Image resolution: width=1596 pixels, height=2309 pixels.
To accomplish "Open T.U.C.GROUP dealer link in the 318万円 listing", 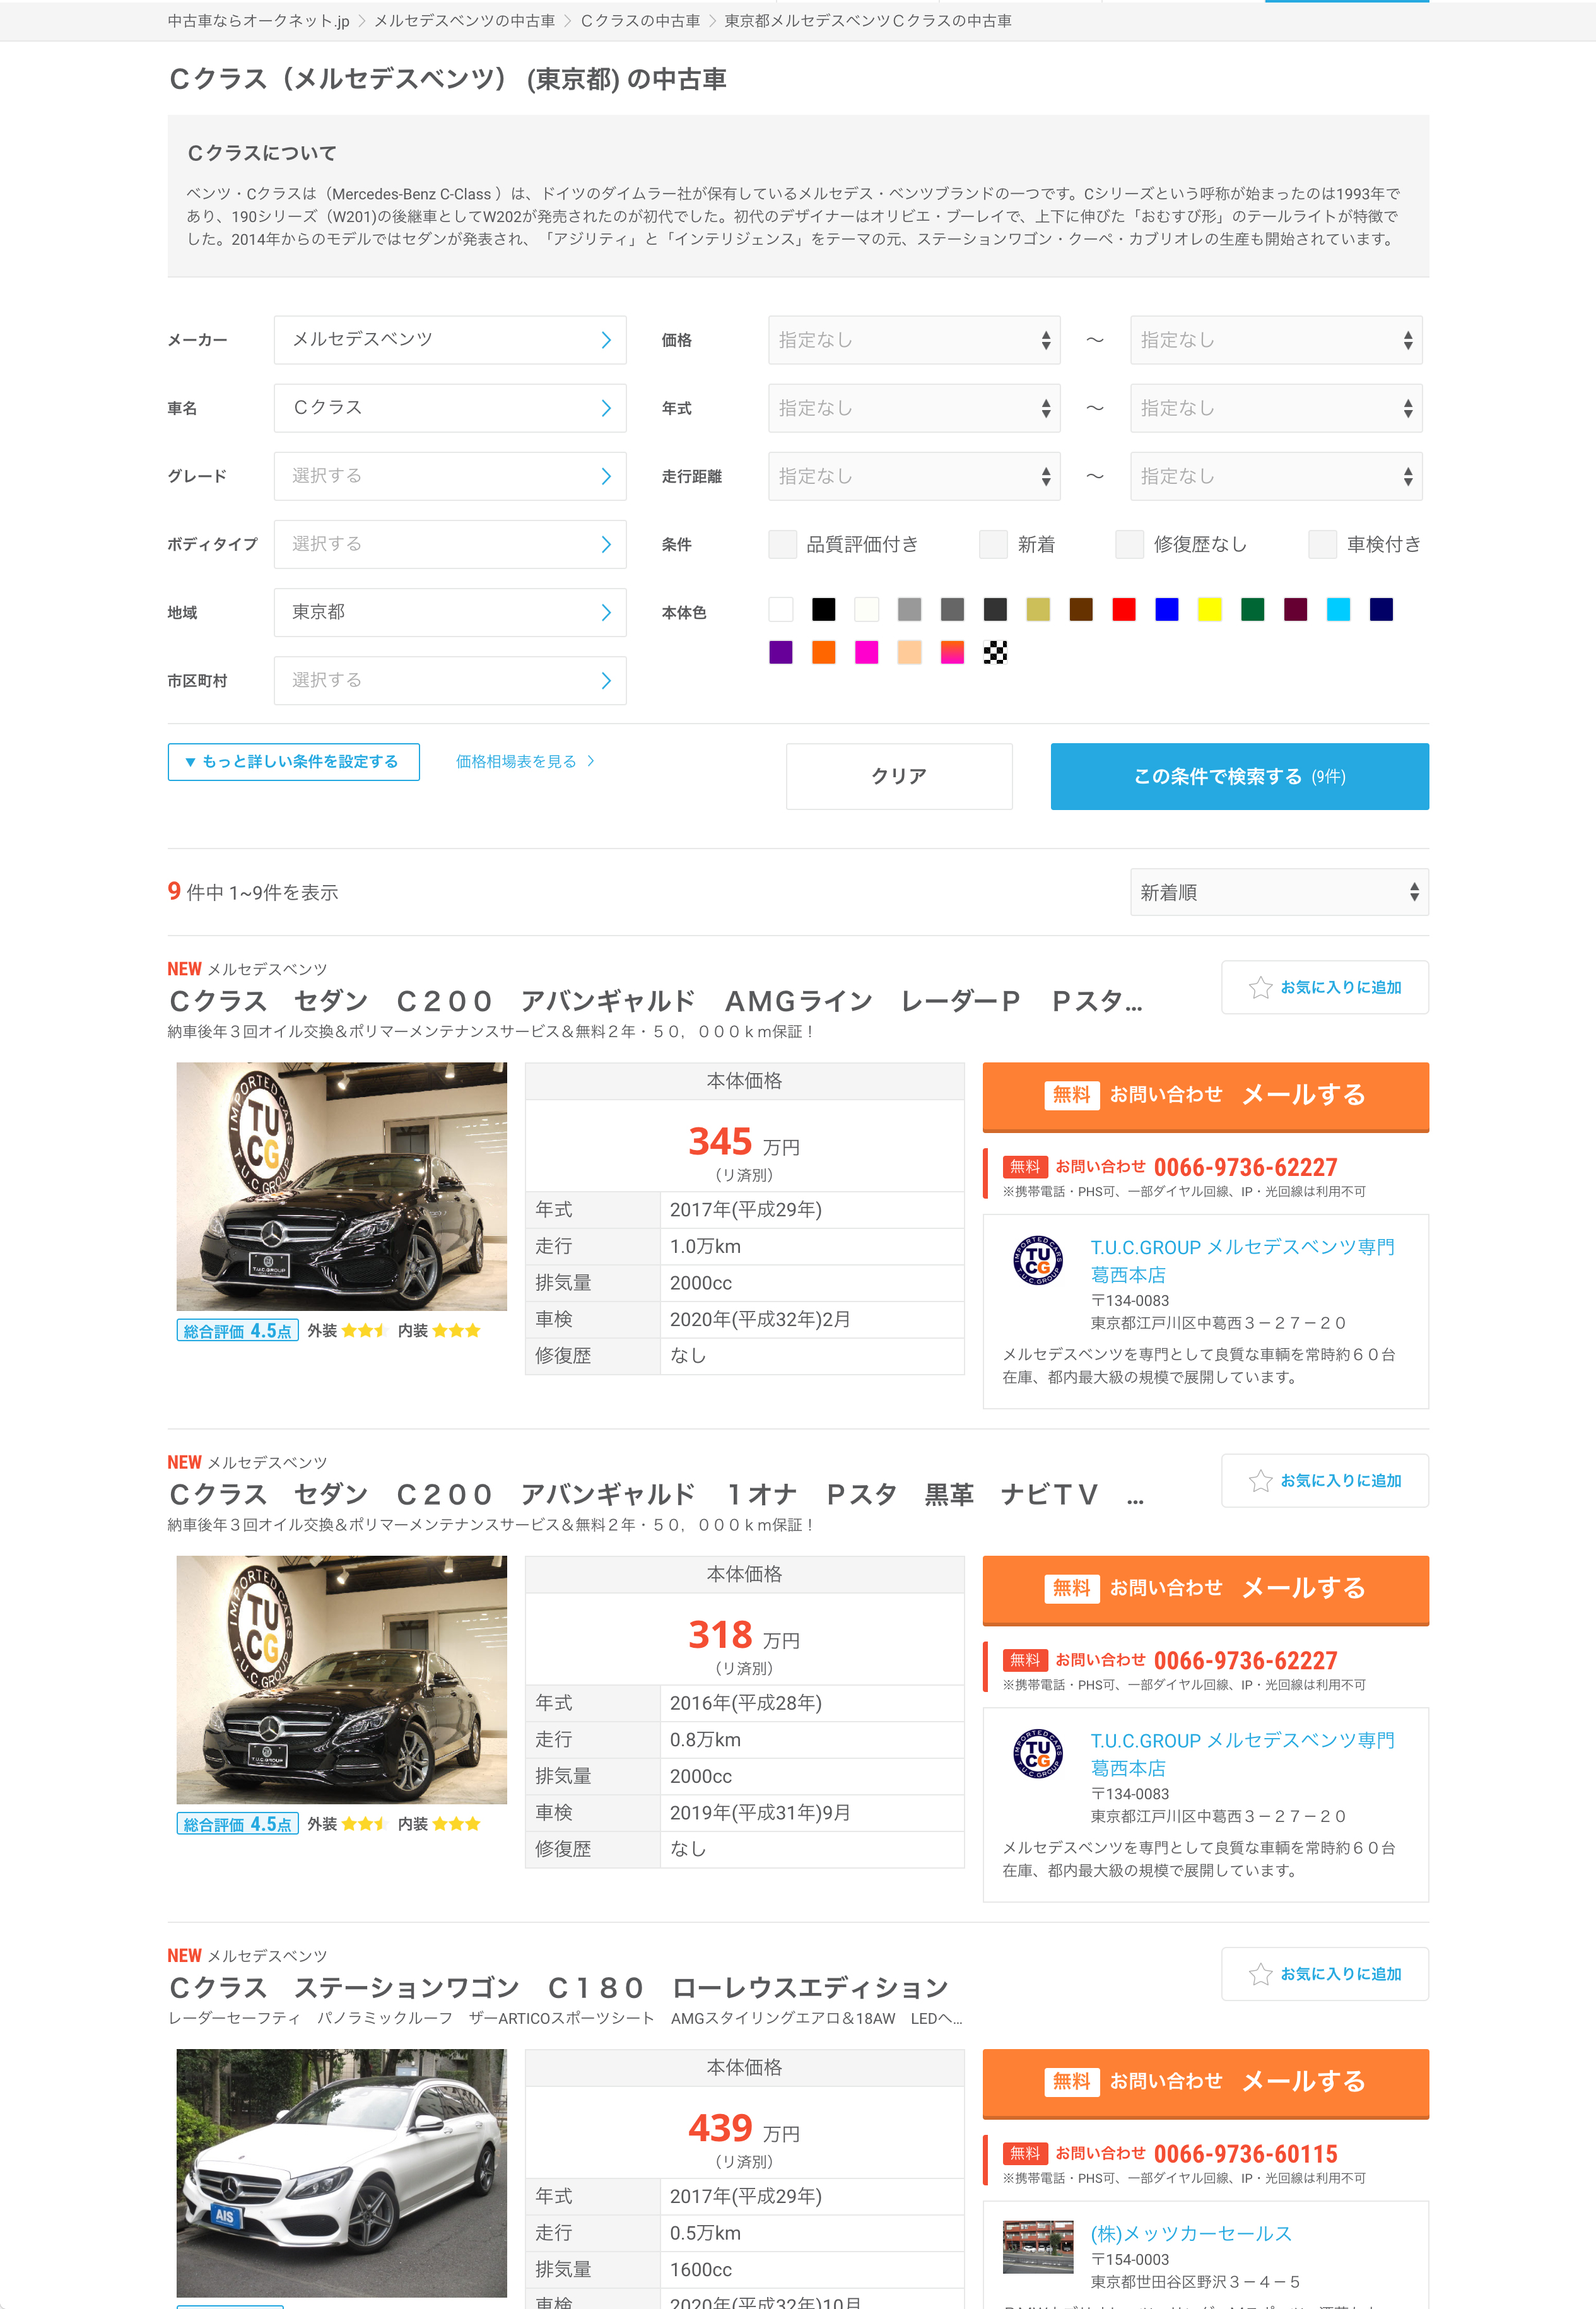I will 1242,1754.
